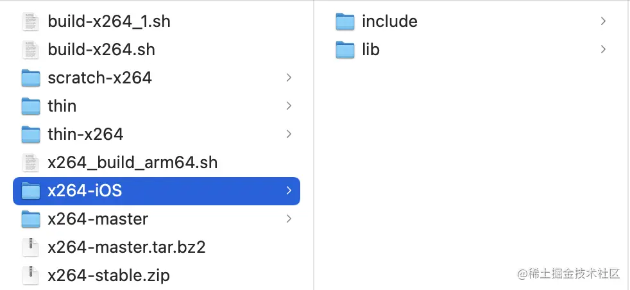Open the lib folder chevron
This screenshot has height=290, width=630.
[x=603, y=49]
